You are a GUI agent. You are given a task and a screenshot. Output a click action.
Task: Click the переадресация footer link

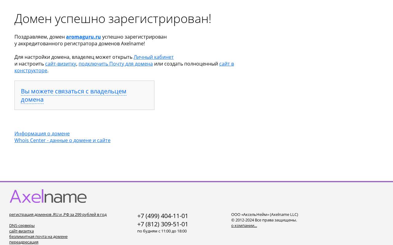24,242
